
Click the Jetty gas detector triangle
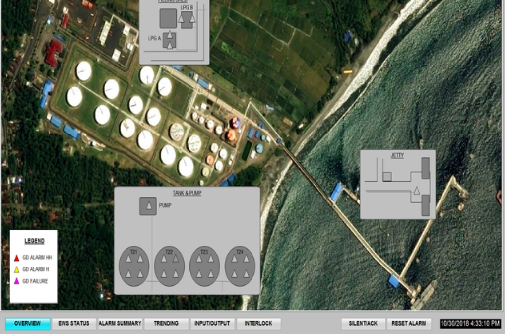coord(417,190)
